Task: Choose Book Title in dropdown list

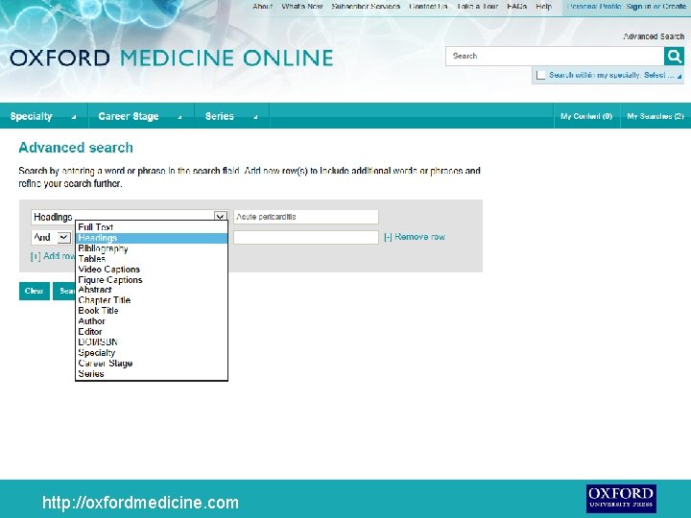Action: (x=152, y=311)
